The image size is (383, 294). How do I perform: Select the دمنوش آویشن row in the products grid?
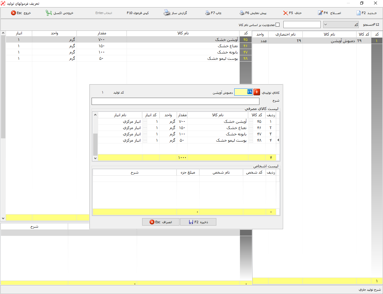coord(317,41)
